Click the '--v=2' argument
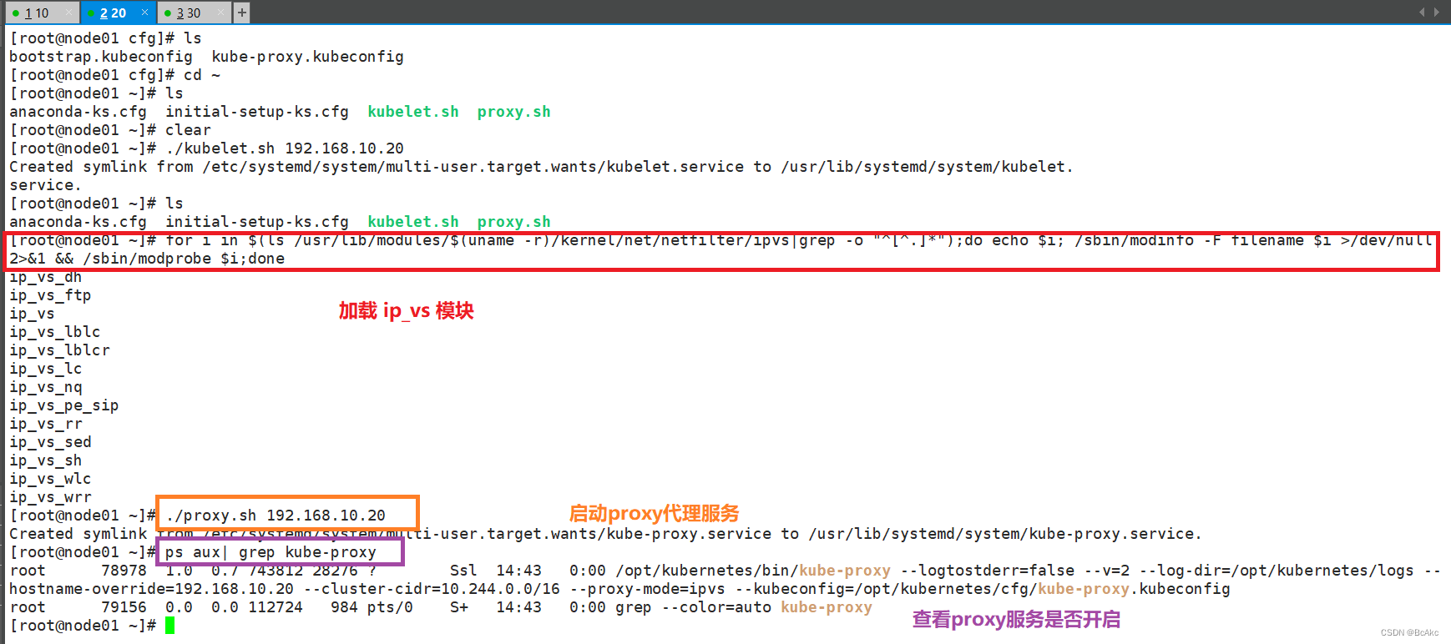The image size is (1451, 644). click(1107, 571)
